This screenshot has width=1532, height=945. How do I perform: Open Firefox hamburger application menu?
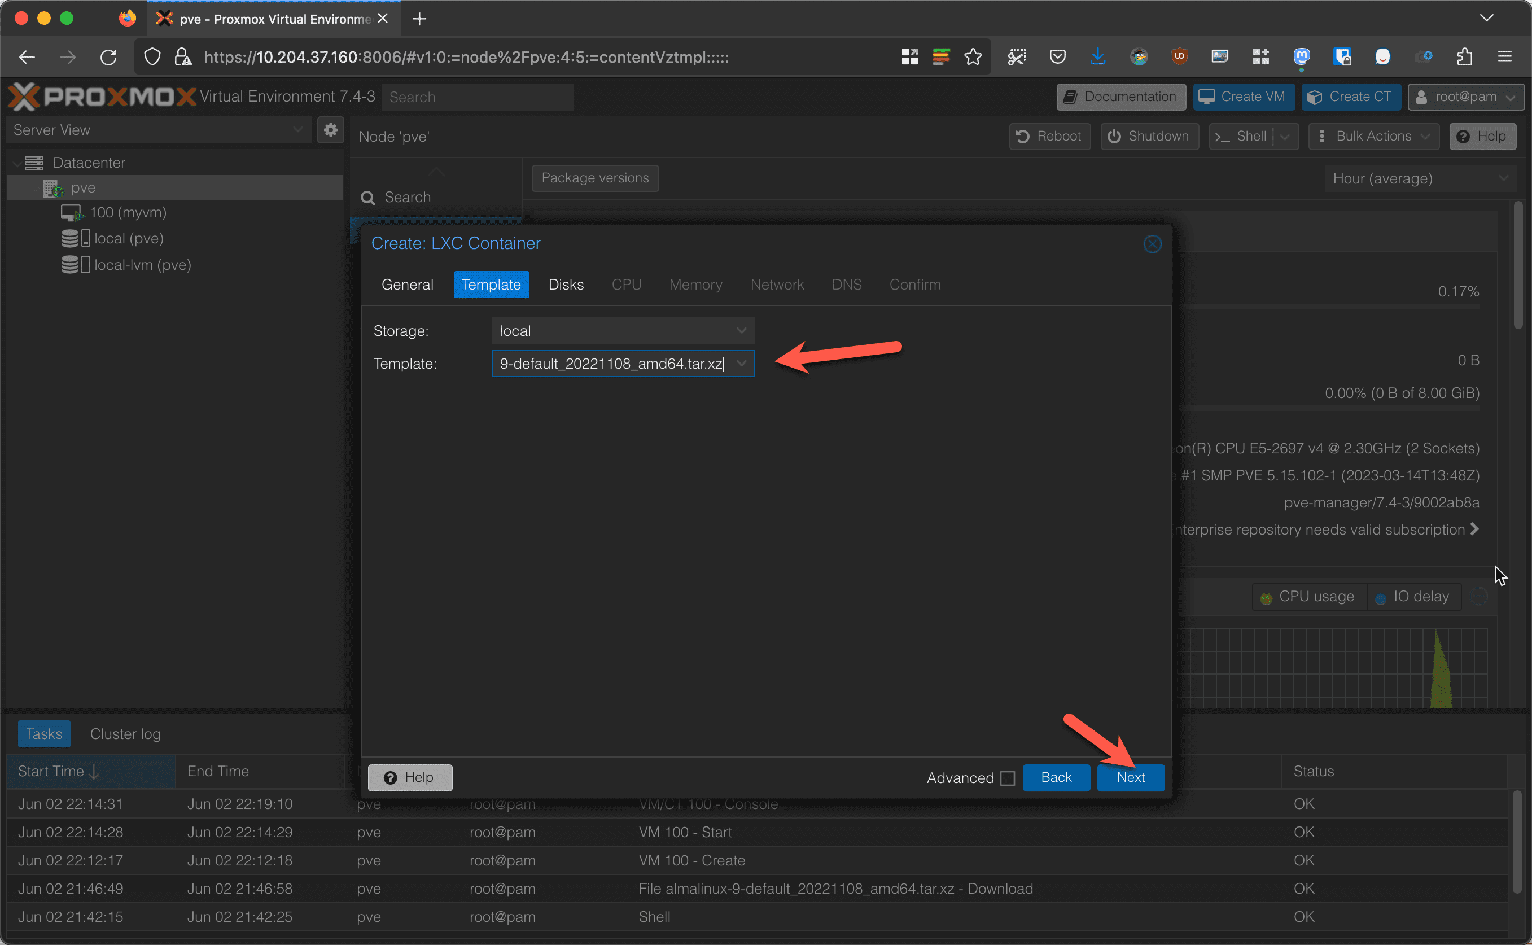[1504, 58]
